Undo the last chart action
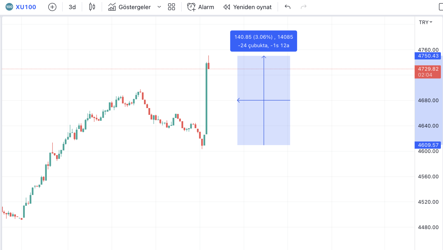The image size is (443, 250). (287, 7)
